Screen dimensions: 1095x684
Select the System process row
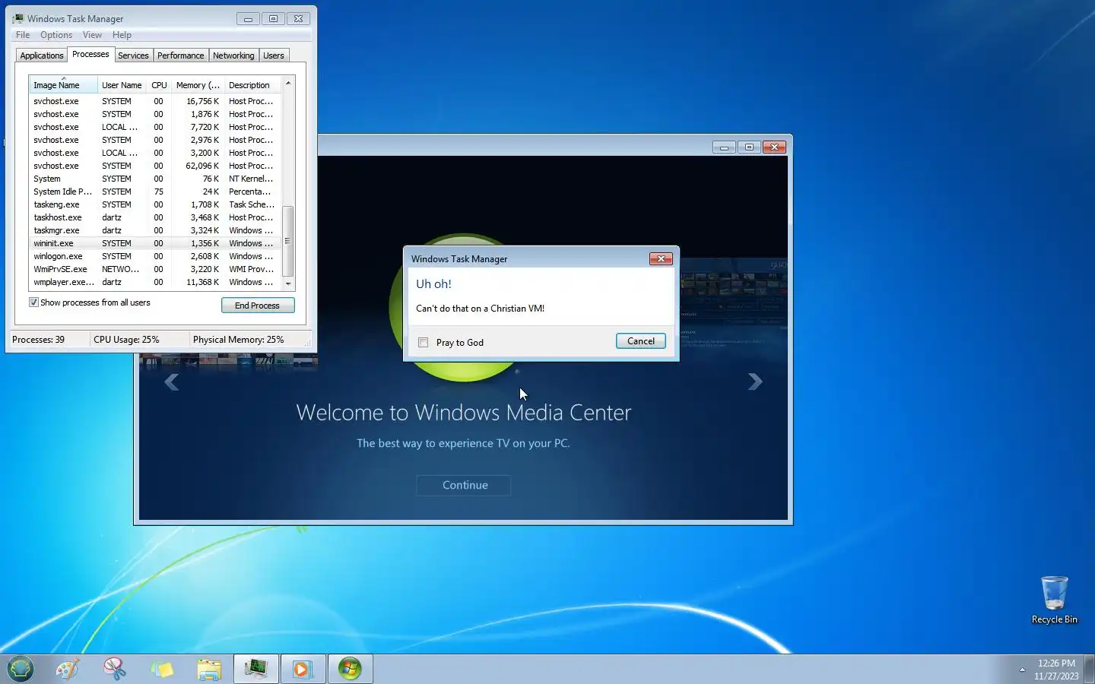(155, 179)
